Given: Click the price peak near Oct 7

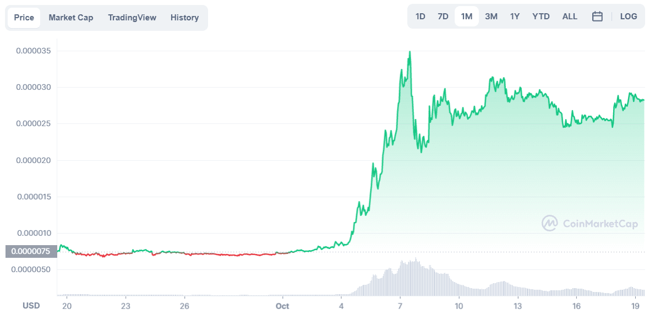Looking at the screenshot, I should click(x=410, y=52).
